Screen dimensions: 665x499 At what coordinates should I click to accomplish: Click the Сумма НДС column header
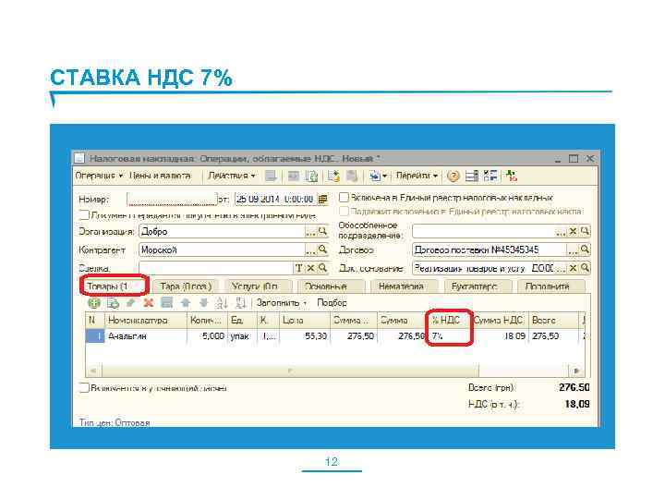coord(499,321)
